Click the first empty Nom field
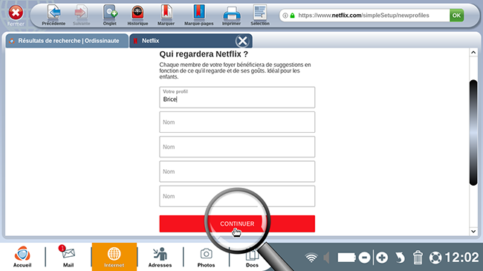The height and width of the screenshot is (271, 483). click(x=237, y=123)
